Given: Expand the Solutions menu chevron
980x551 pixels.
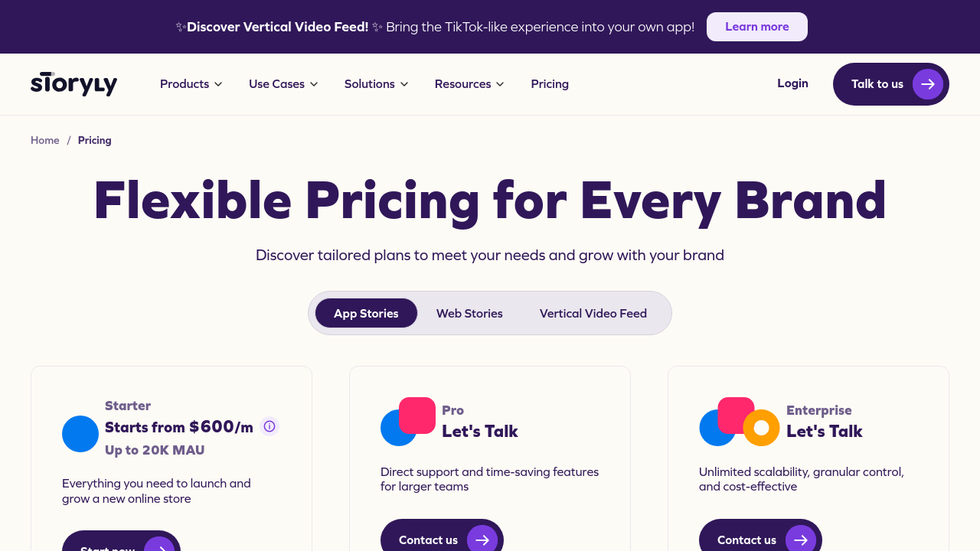Looking at the screenshot, I should (x=404, y=84).
